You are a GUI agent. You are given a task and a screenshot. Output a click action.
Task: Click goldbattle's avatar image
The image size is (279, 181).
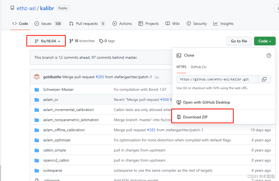point(37,77)
